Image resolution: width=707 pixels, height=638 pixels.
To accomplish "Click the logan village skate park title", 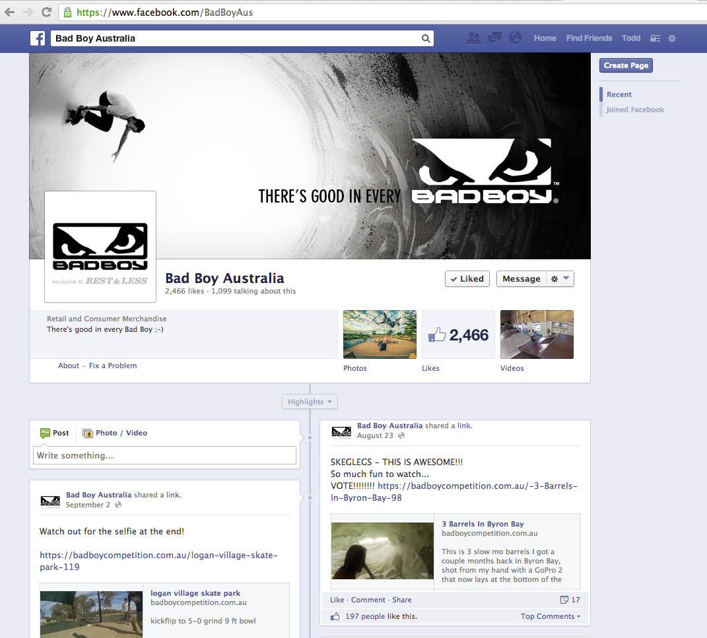I will point(195,593).
